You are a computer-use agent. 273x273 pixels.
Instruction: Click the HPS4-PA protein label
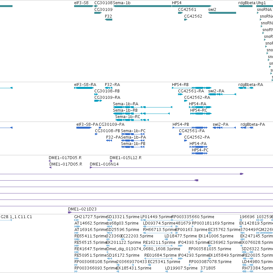coord(198,144)
